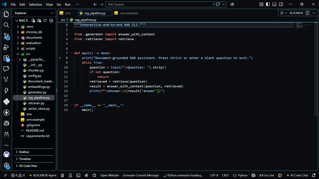Image resolution: width=319 pixels, height=179 pixels.
Task: Open the Search view in activity bar
Action: [6, 25]
